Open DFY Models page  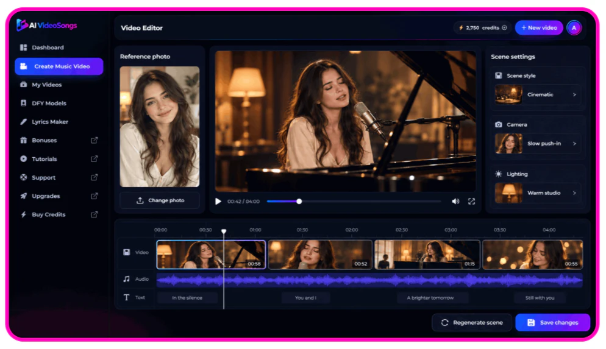coord(59,103)
